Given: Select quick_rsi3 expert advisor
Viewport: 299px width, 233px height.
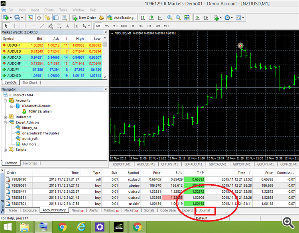Looking at the screenshot, I should (30, 139).
